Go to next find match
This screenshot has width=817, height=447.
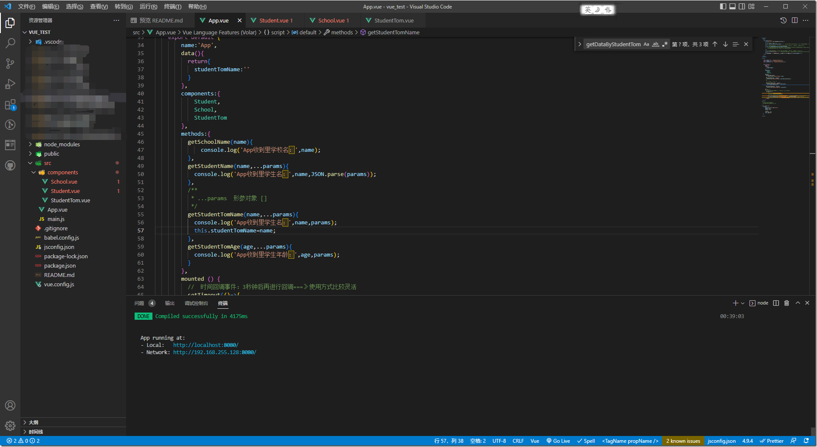pyautogui.click(x=725, y=44)
